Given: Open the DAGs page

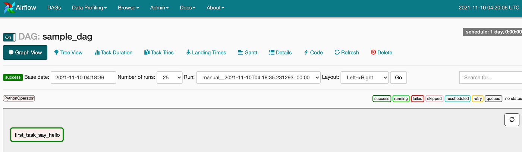Looking at the screenshot, I should click(54, 7).
